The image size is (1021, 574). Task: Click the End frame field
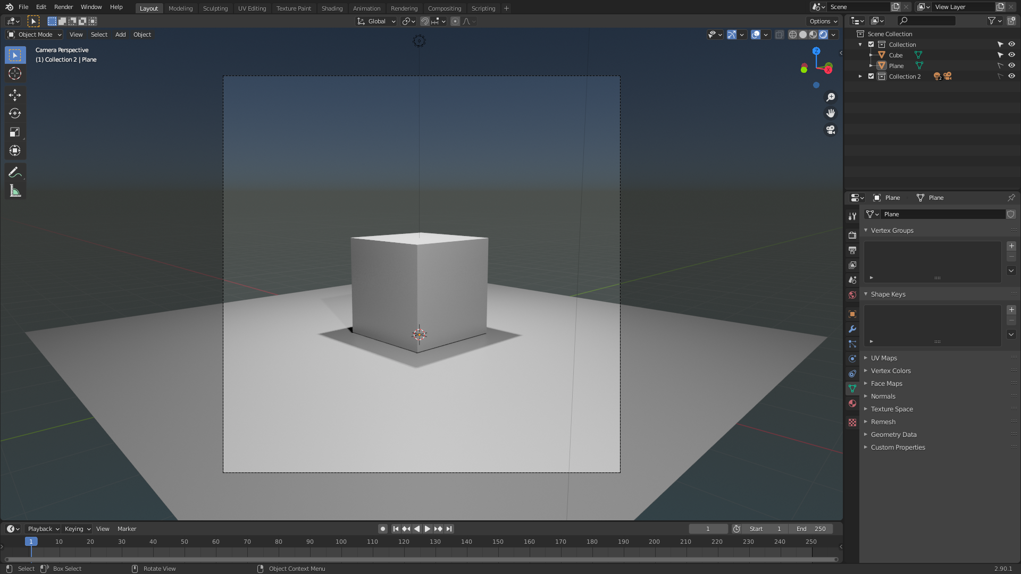tap(810, 529)
